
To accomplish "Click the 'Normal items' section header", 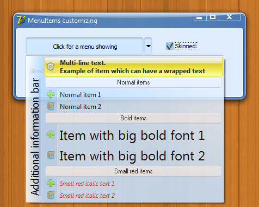I will pos(133,82).
